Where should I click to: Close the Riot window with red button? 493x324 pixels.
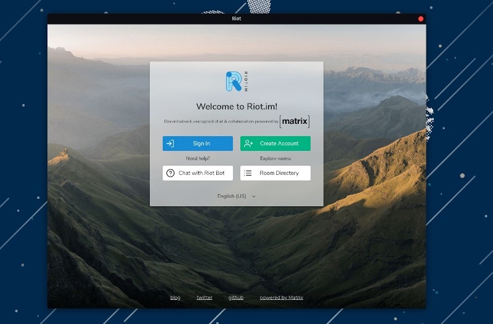(421, 19)
